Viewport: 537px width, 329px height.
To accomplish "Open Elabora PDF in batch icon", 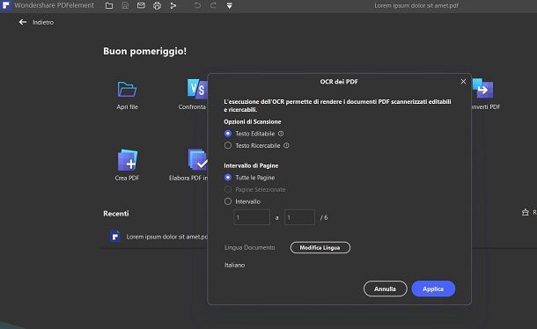I will pos(197,159).
